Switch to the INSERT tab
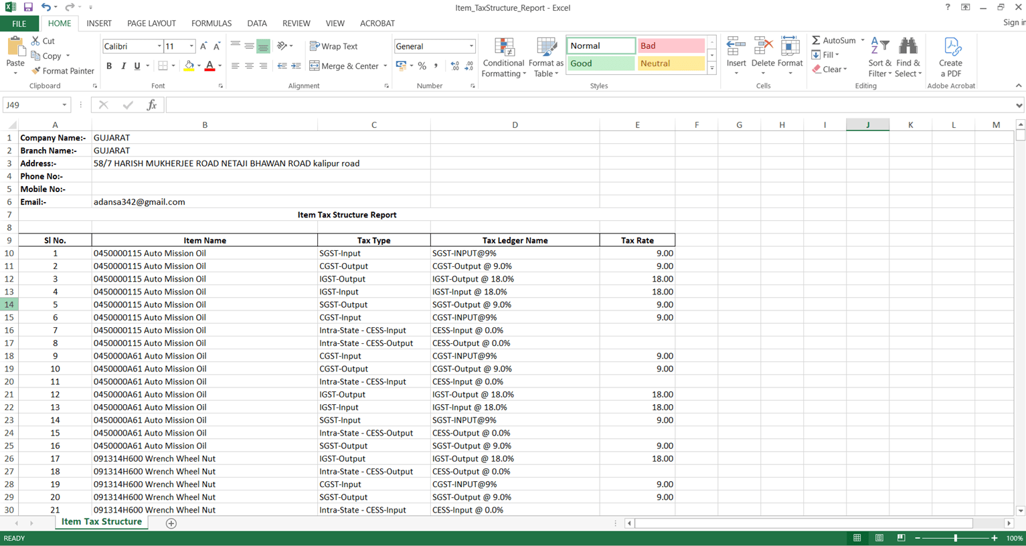The image size is (1026, 546). pyautogui.click(x=99, y=23)
